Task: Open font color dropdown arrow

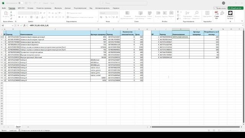Action: pyautogui.click(x=45, y=17)
